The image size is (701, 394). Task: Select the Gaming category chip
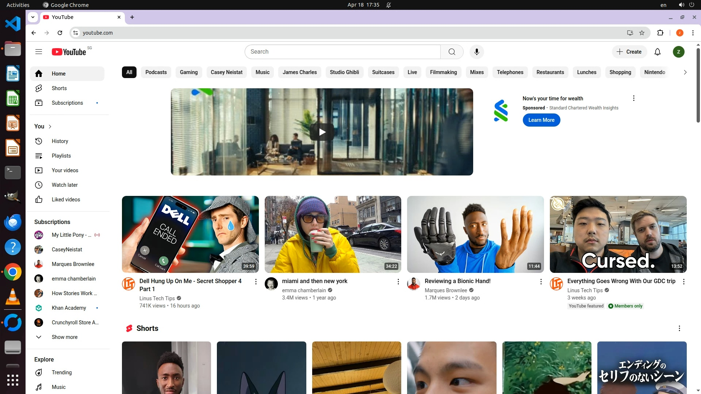point(188,72)
